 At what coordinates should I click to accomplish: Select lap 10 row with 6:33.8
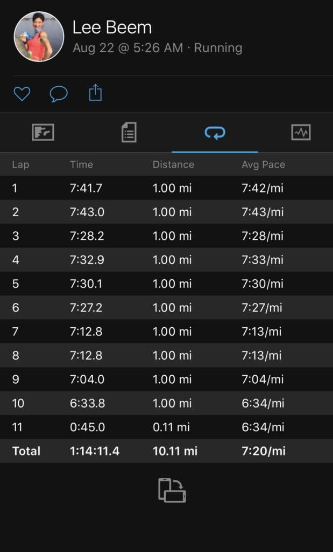point(167,403)
